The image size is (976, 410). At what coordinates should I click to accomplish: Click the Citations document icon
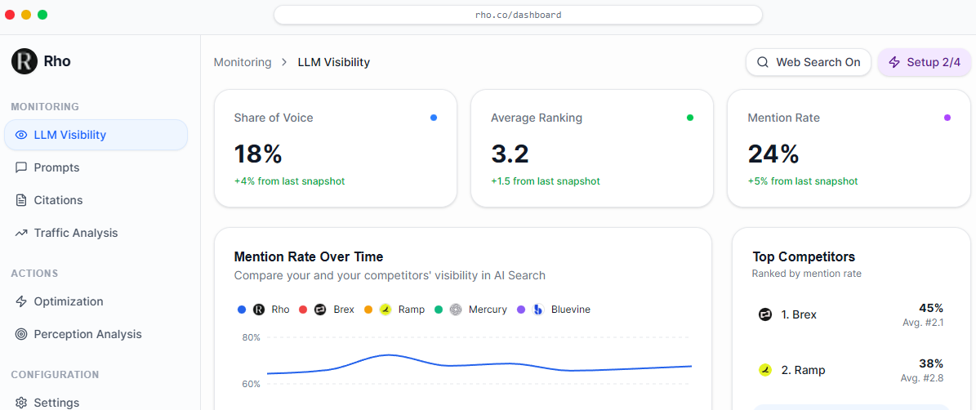[21, 200]
